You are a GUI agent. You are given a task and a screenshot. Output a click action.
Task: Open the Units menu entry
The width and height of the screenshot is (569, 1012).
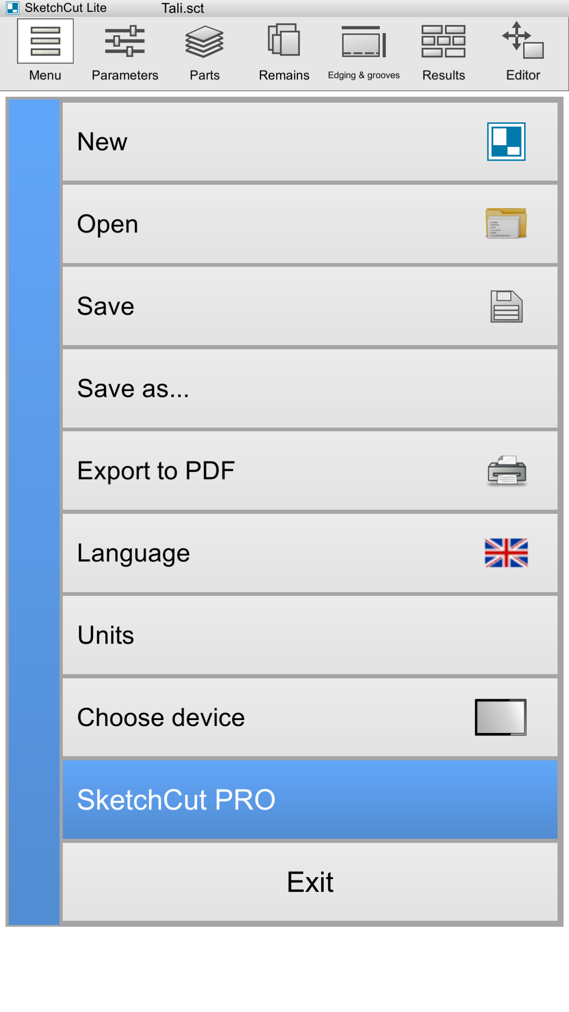point(310,635)
